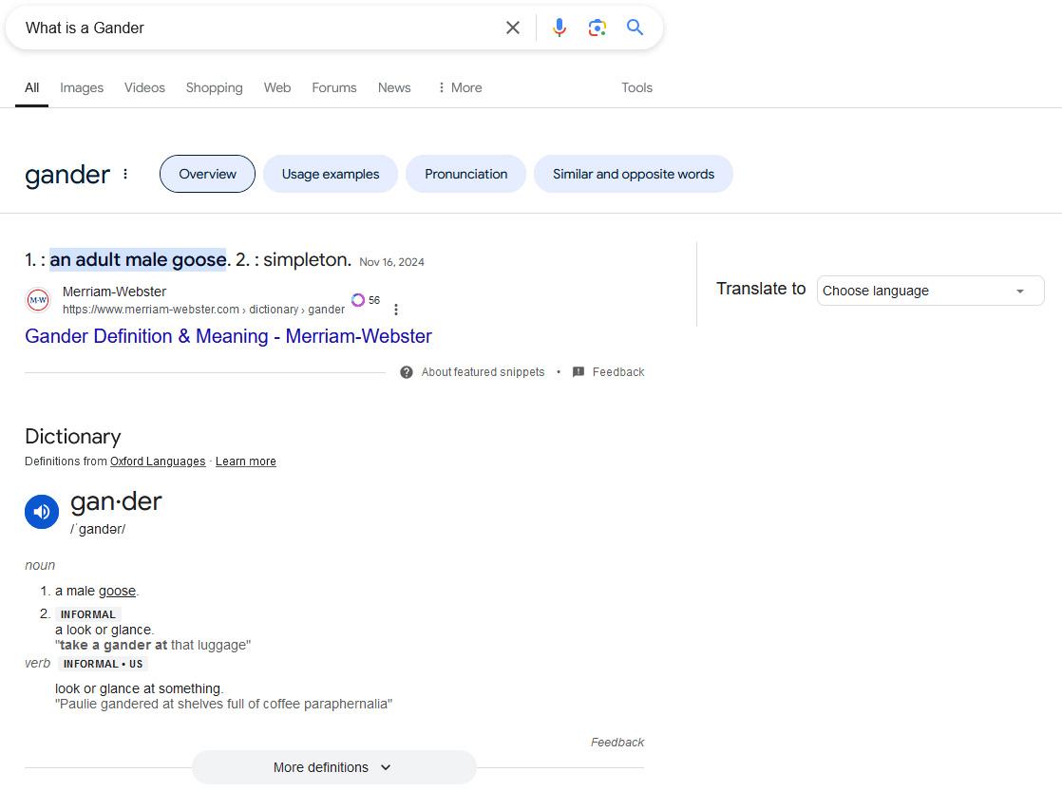Click italic Feedback link below dictionary

617,743
